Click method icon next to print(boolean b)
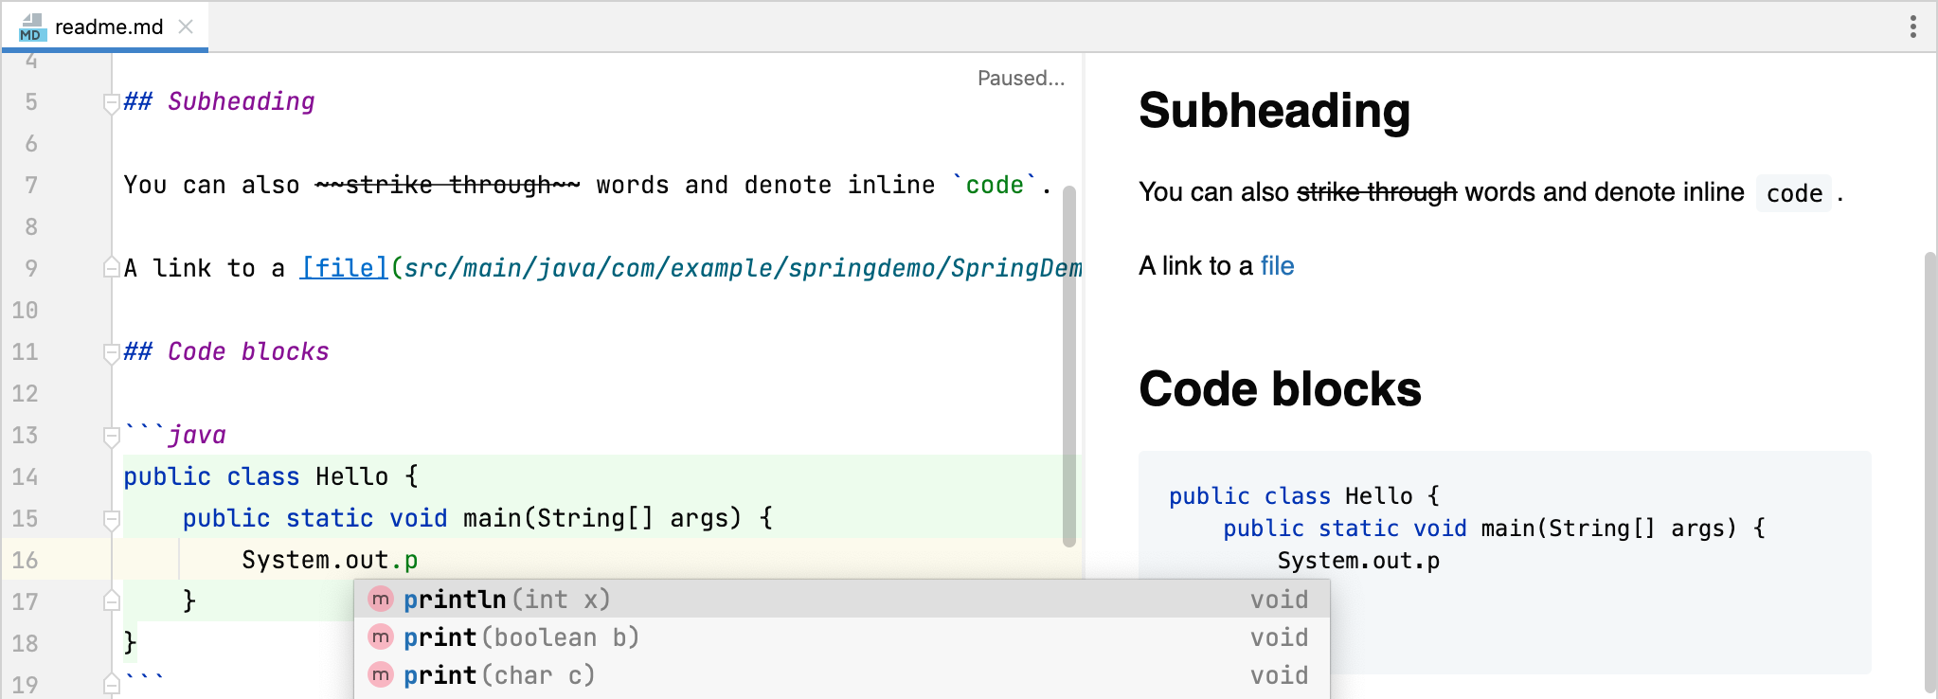 (x=381, y=637)
